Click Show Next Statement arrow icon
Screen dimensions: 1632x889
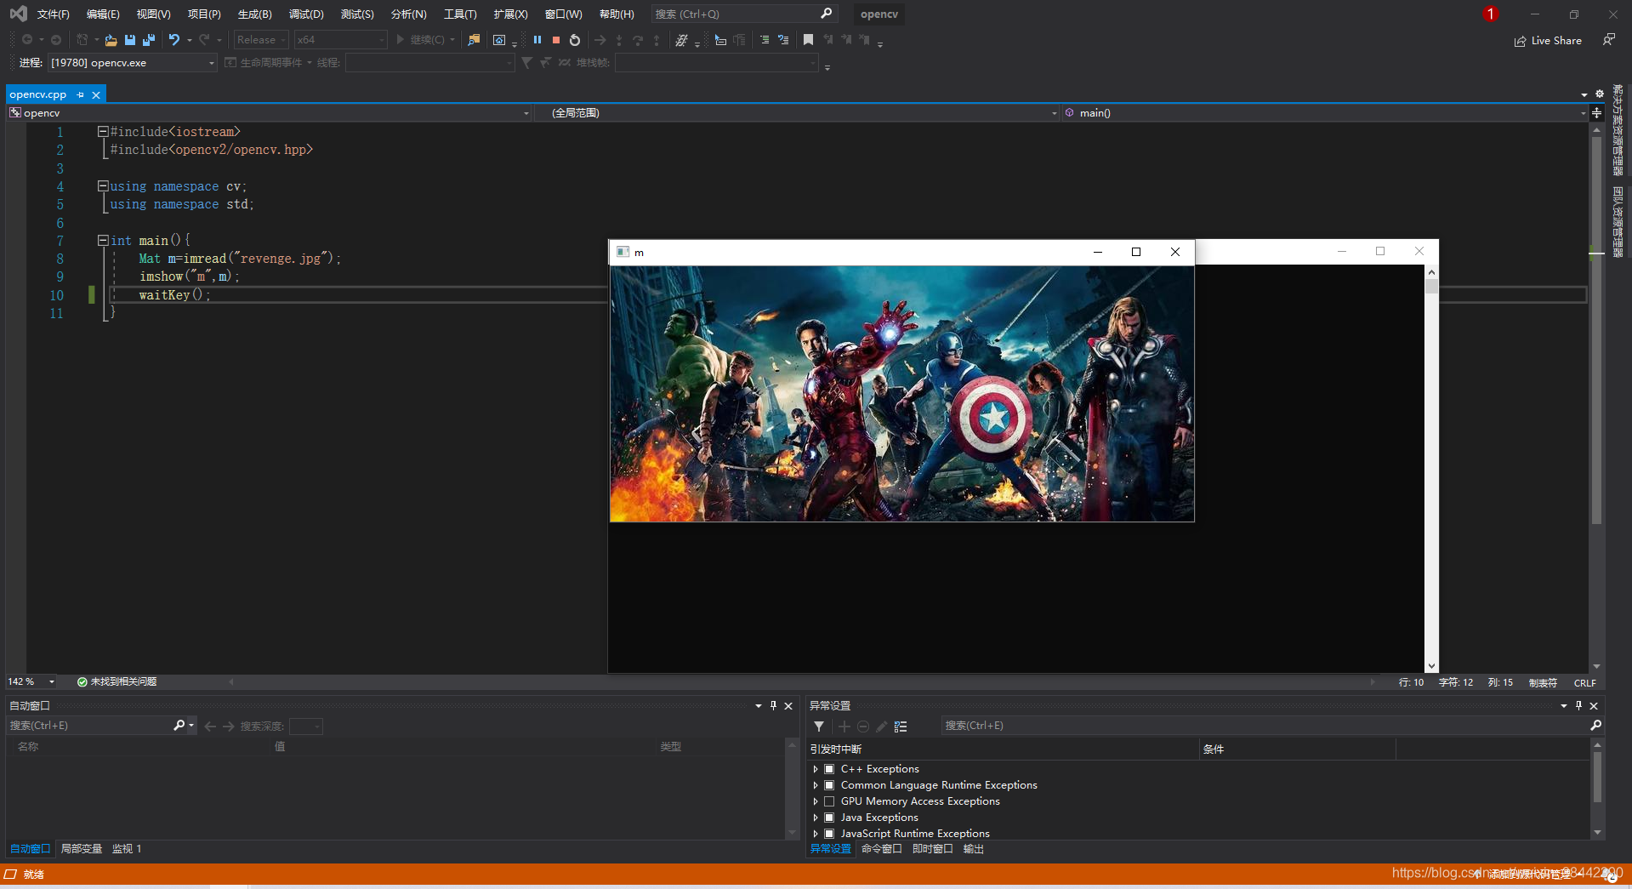pyautogui.click(x=600, y=40)
